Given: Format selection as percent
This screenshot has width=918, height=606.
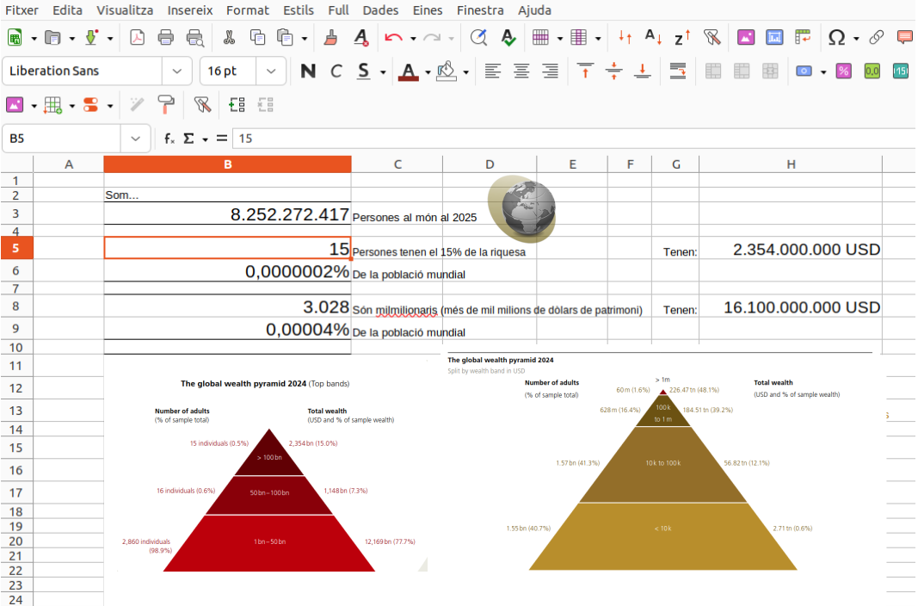Looking at the screenshot, I should (843, 71).
